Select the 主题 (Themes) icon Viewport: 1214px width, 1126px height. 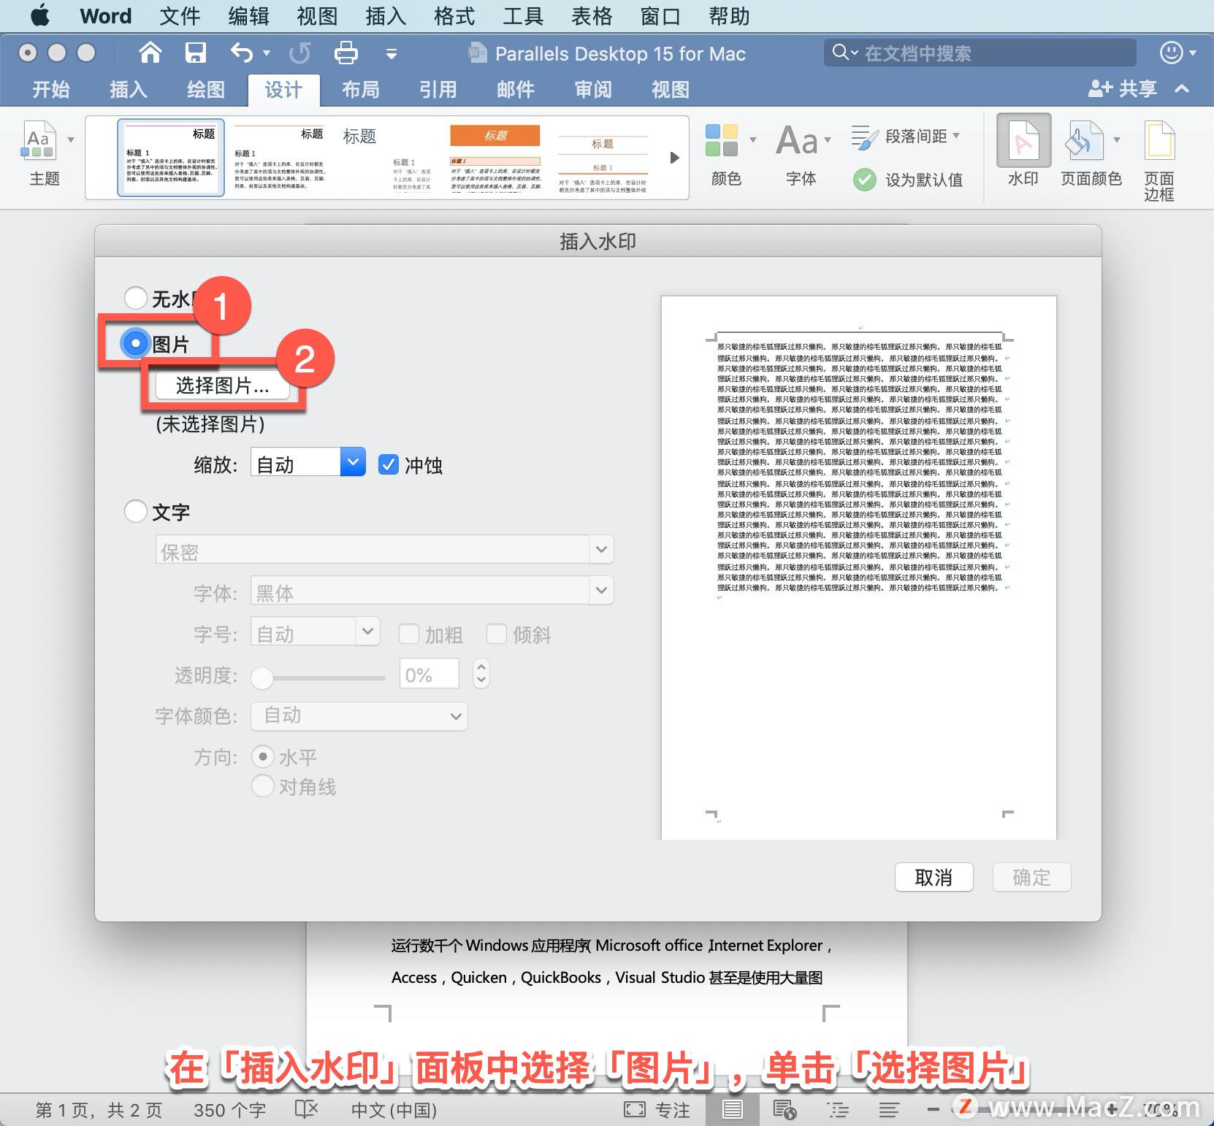[x=42, y=153]
